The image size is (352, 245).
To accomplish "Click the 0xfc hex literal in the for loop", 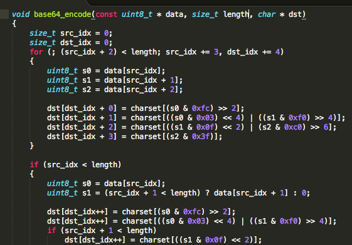I will click(202, 108).
